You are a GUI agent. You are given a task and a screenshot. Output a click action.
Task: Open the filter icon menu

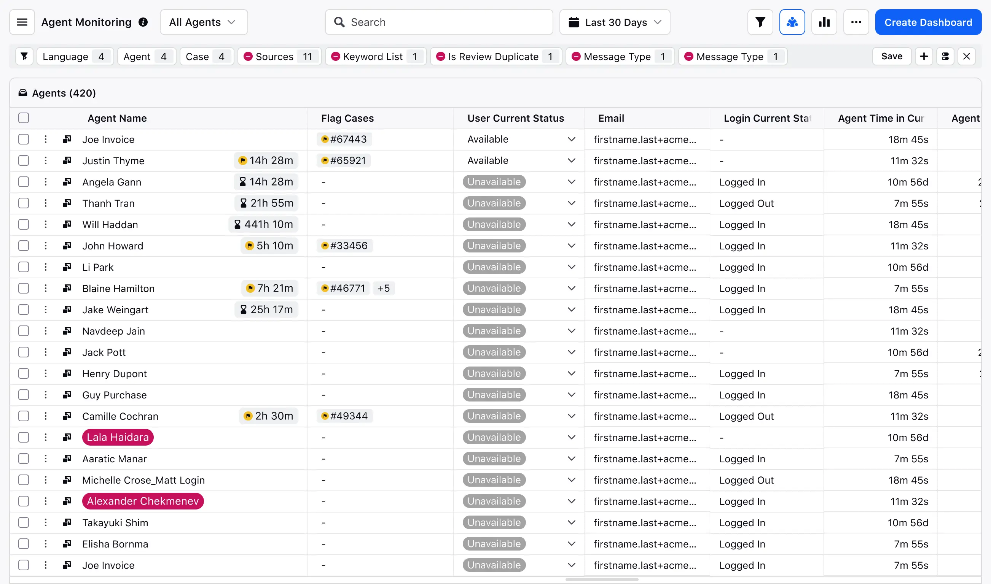click(x=761, y=22)
